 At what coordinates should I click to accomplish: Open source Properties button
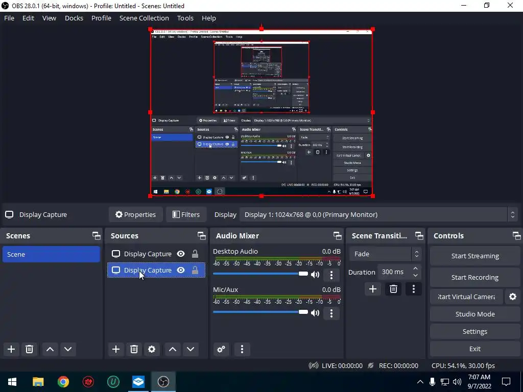click(135, 215)
